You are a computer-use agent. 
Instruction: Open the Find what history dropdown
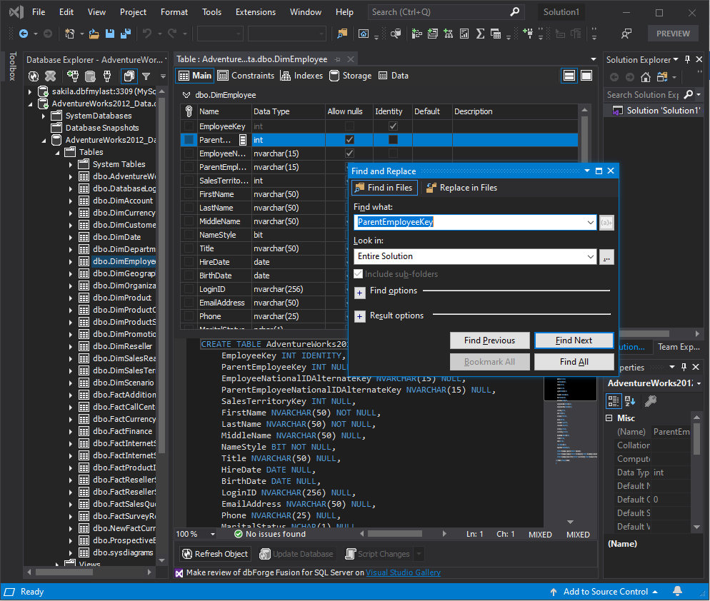[591, 222]
